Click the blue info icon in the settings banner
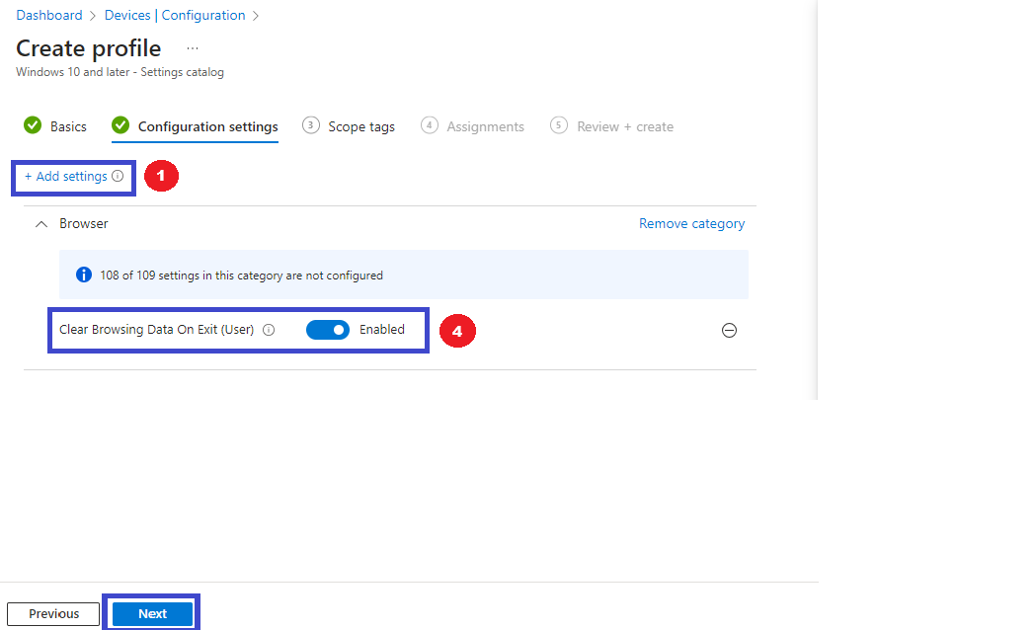This screenshot has width=1036, height=630. [84, 275]
